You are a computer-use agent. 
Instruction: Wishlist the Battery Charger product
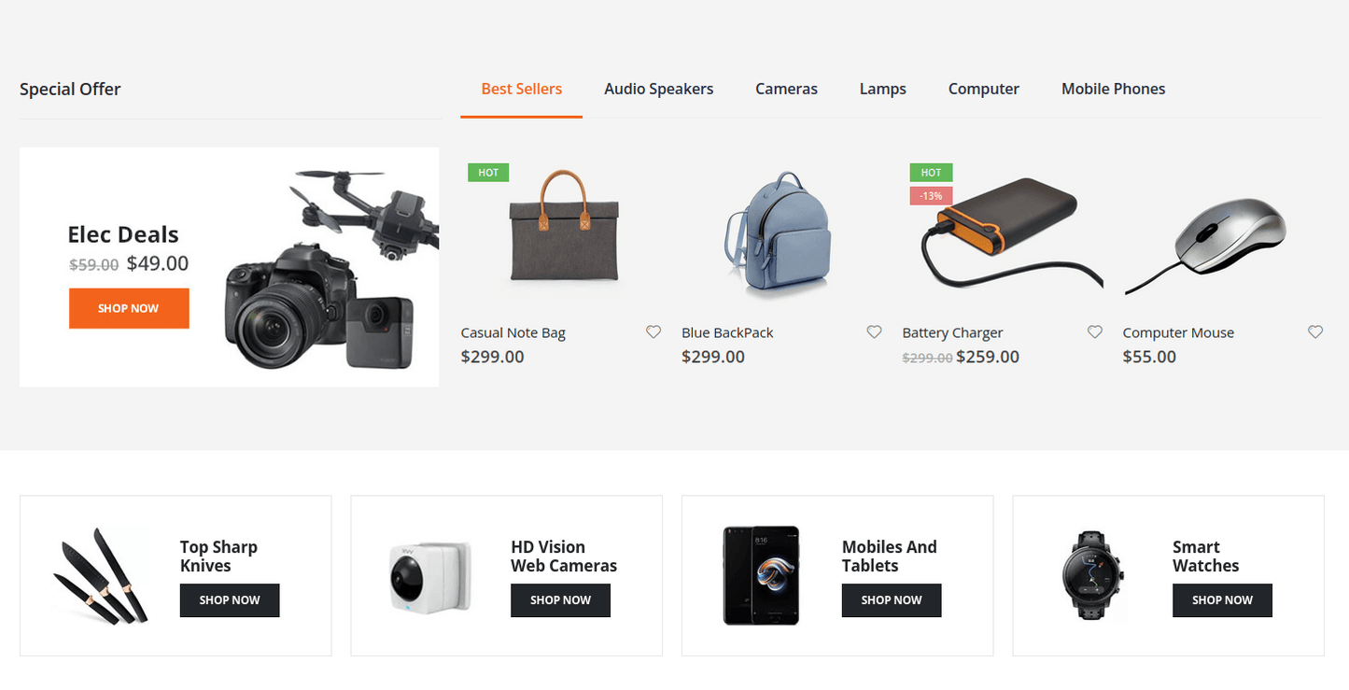[1095, 331]
